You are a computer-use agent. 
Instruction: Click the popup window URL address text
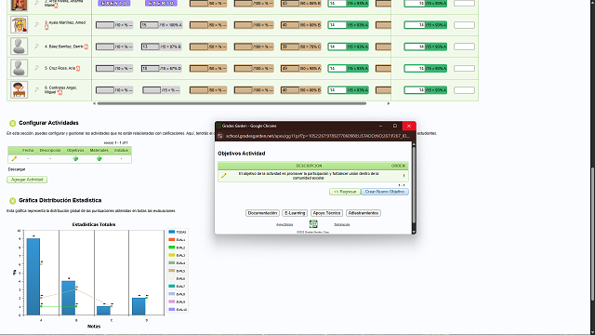317,136
